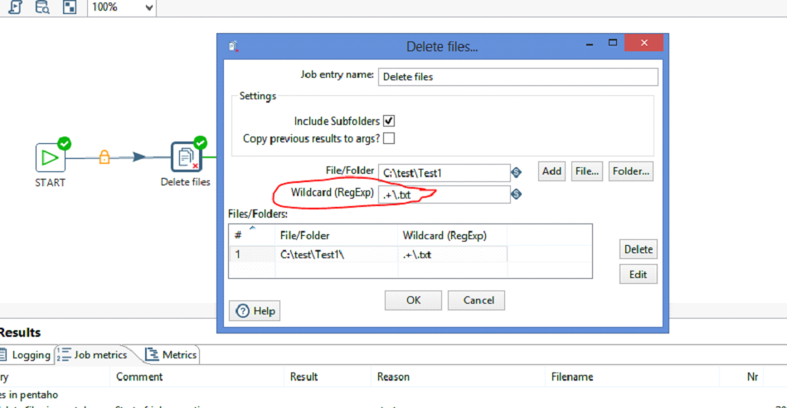
Task: Click the Wildcard (RegExp) input field
Action: 445,194
